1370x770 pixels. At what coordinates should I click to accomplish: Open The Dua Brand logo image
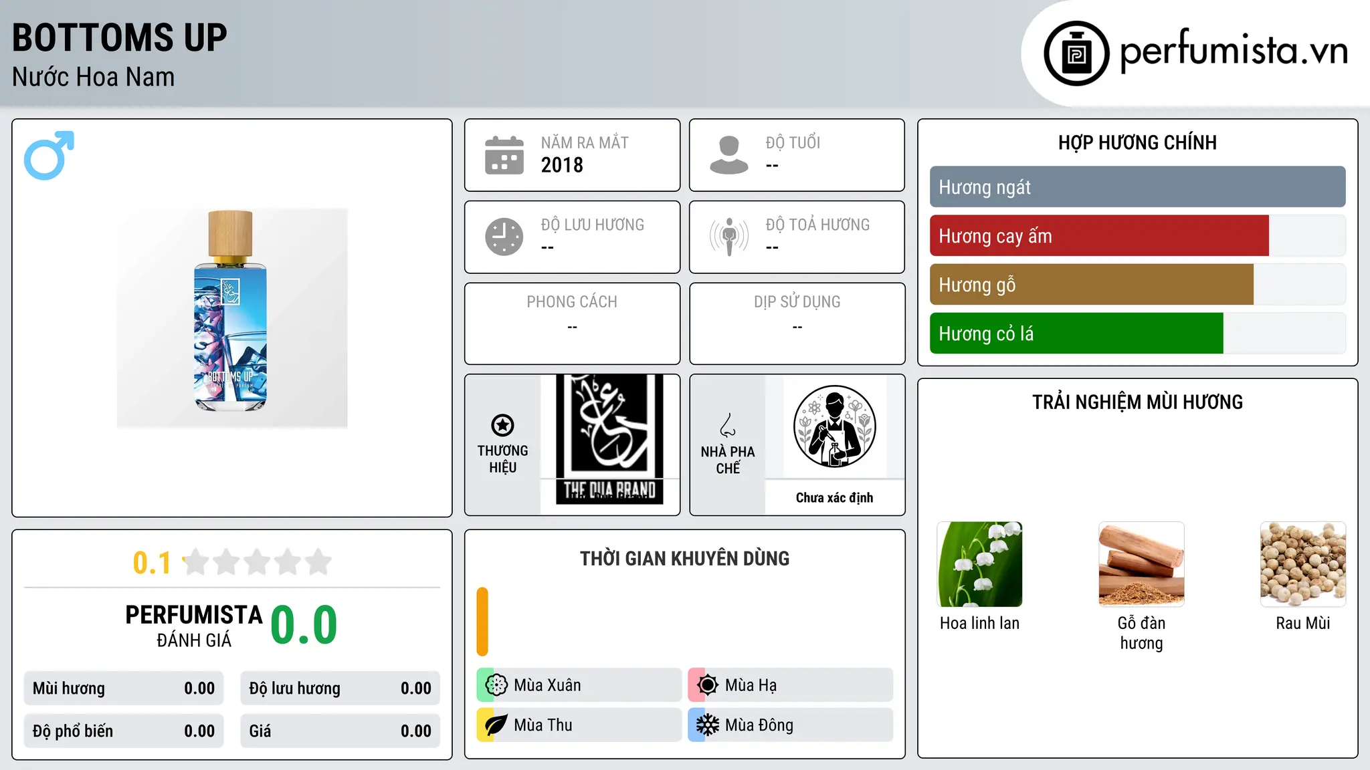click(x=609, y=439)
